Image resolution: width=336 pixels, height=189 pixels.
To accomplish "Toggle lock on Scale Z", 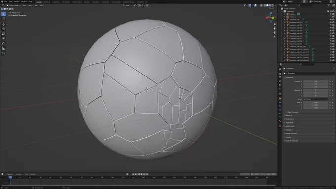I will click(x=330, y=108).
